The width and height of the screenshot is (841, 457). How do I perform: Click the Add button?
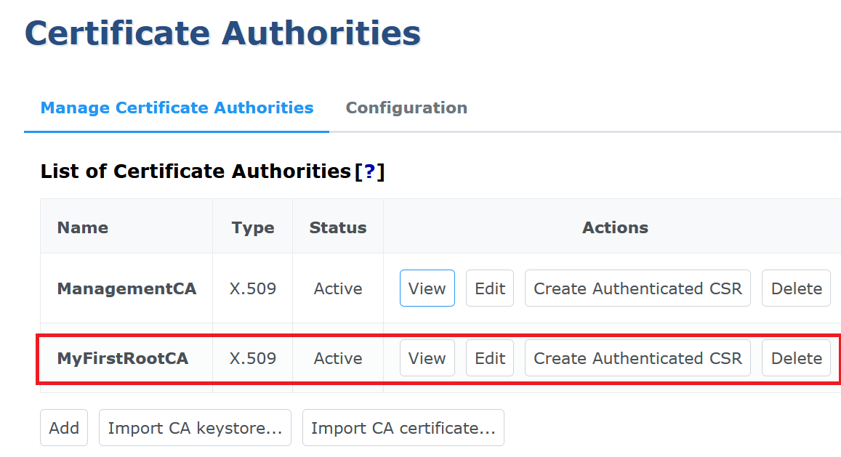pos(64,428)
